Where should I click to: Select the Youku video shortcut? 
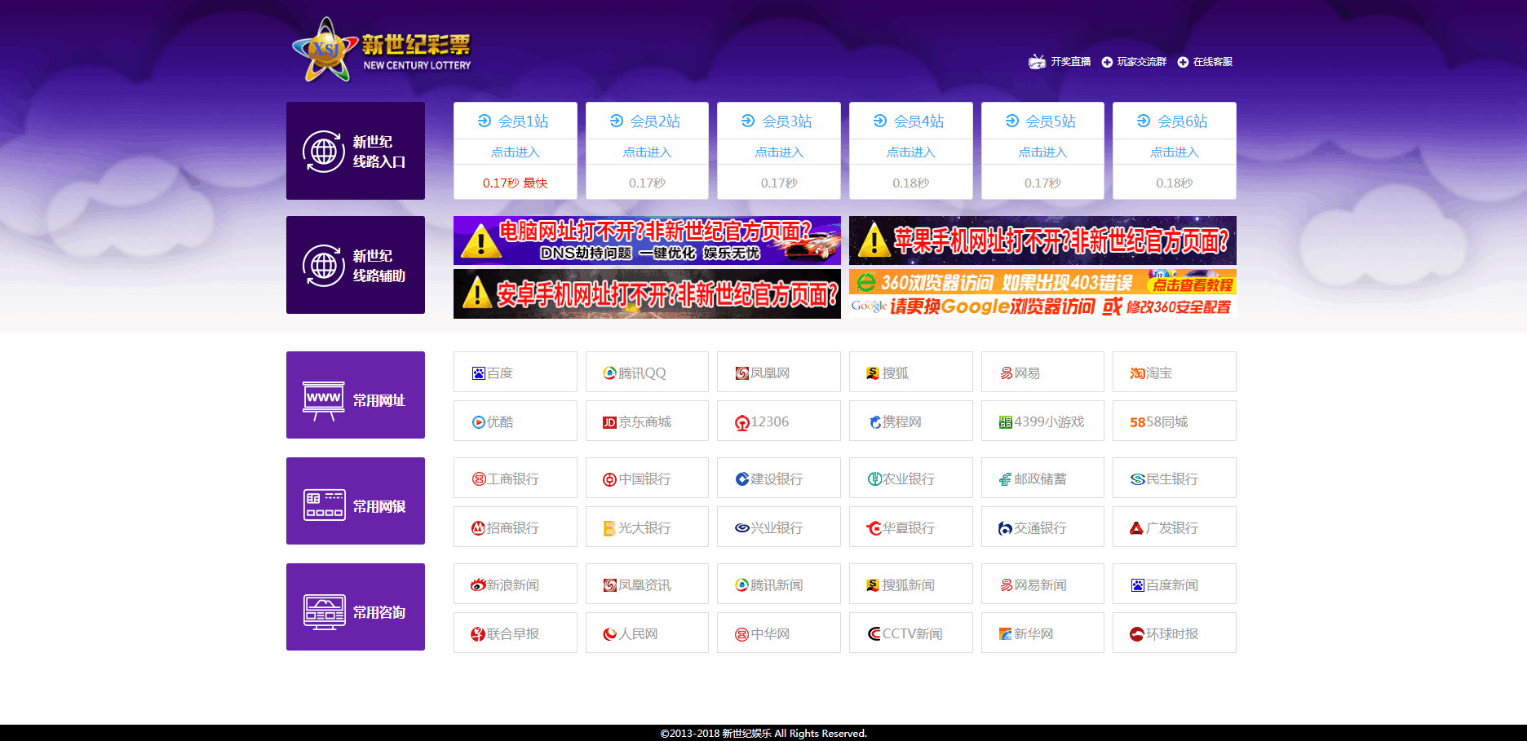click(515, 421)
